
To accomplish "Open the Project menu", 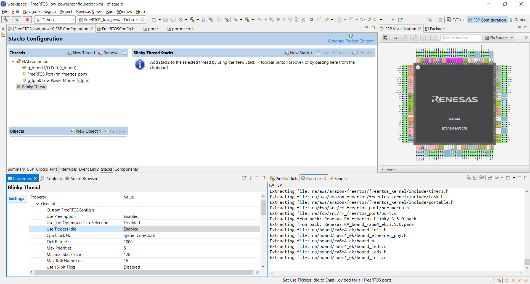I will pos(66,12).
